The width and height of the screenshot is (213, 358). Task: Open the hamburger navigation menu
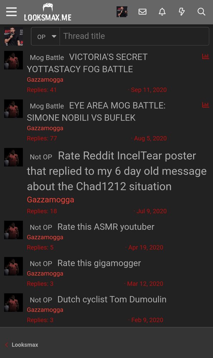pos(11,12)
